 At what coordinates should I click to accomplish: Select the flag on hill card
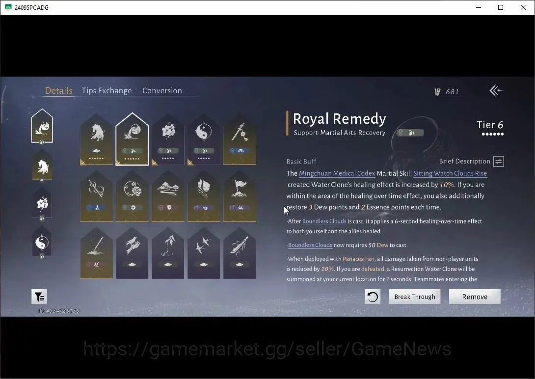pos(240,196)
